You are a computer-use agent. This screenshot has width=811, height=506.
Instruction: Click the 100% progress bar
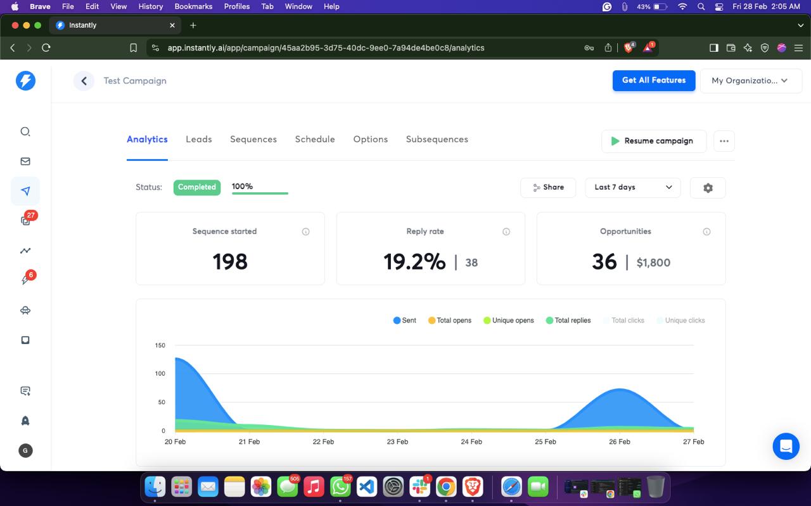tap(260, 193)
